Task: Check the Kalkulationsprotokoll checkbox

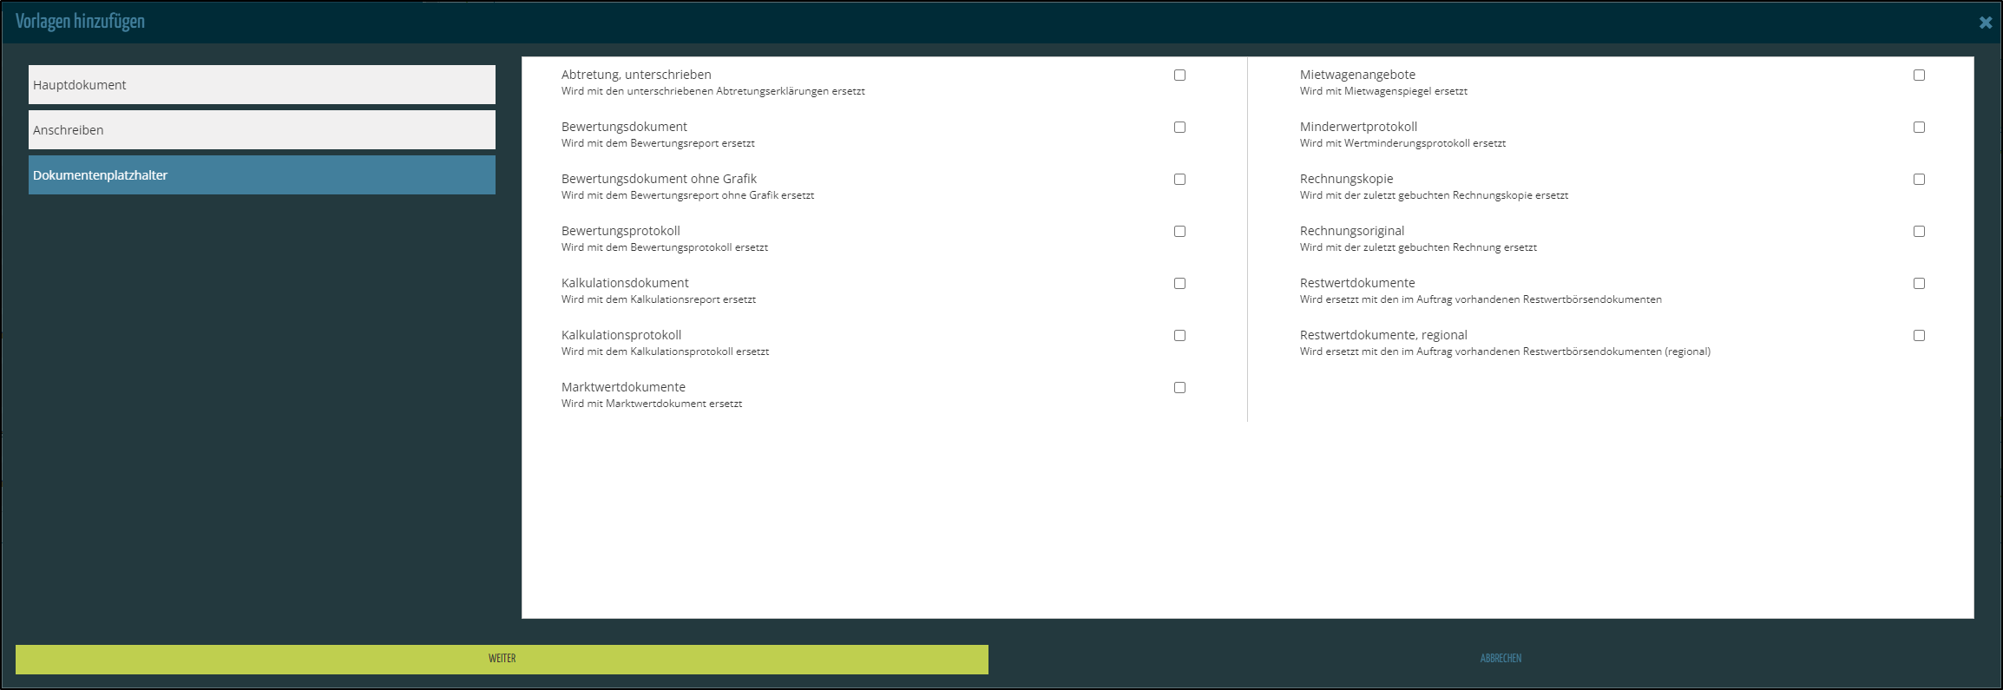Action: click(x=1179, y=336)
